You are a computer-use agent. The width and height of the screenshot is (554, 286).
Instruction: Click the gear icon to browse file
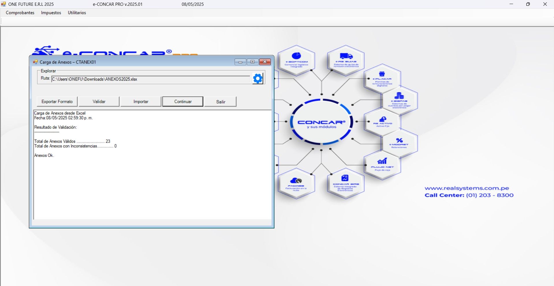coord(258,79)
